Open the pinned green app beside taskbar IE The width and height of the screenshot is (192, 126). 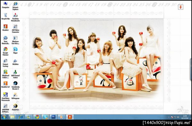click(29, 117)
